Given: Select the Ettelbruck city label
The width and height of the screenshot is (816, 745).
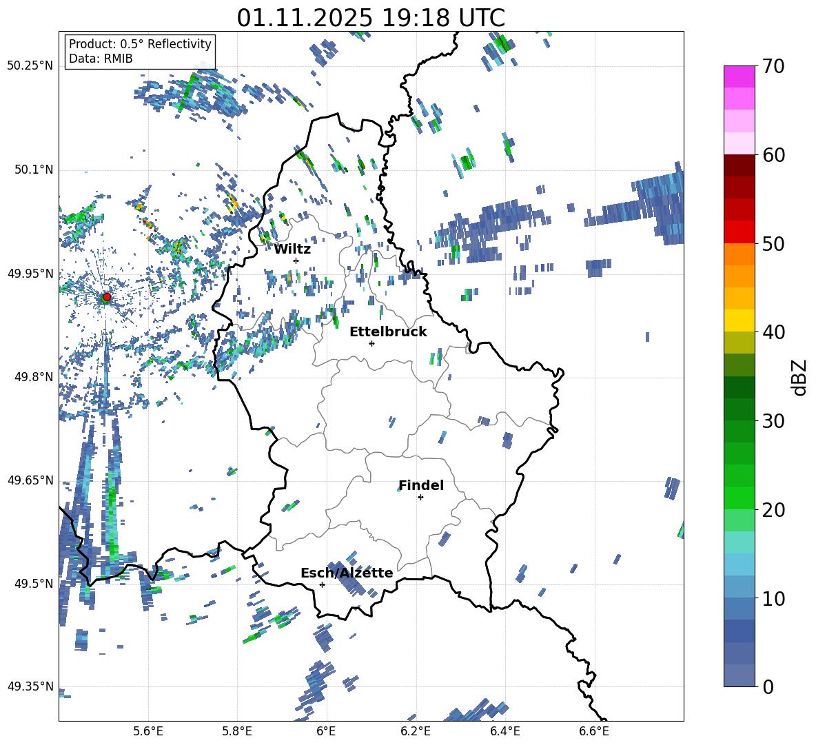Looking at the screenshot, I should point(388,332).
